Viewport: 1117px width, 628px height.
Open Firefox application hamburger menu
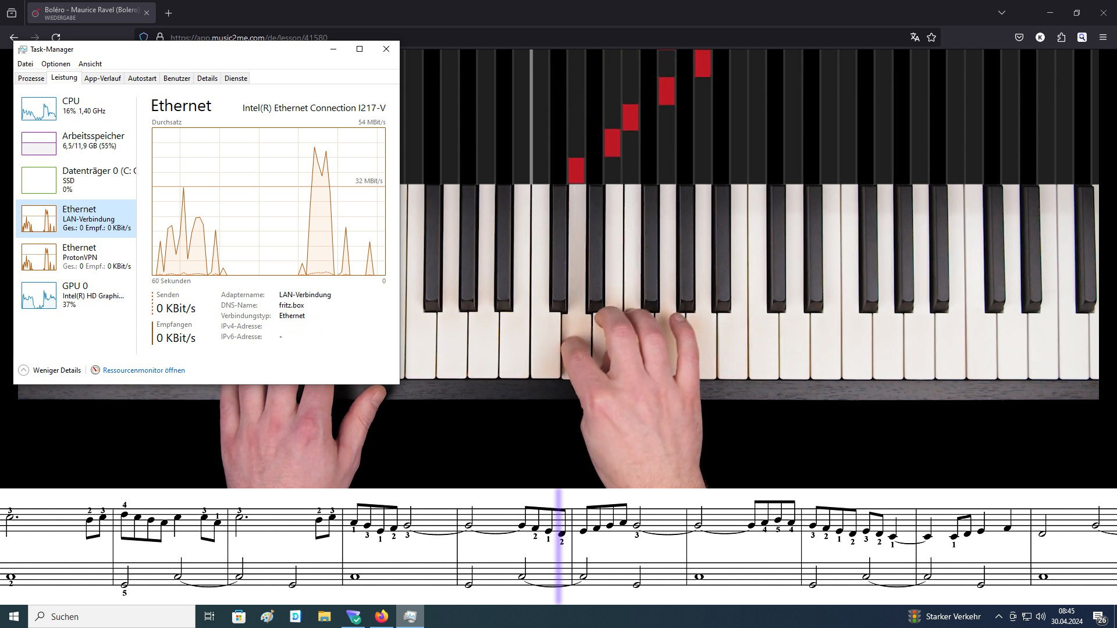click(x=1102, y=37)
